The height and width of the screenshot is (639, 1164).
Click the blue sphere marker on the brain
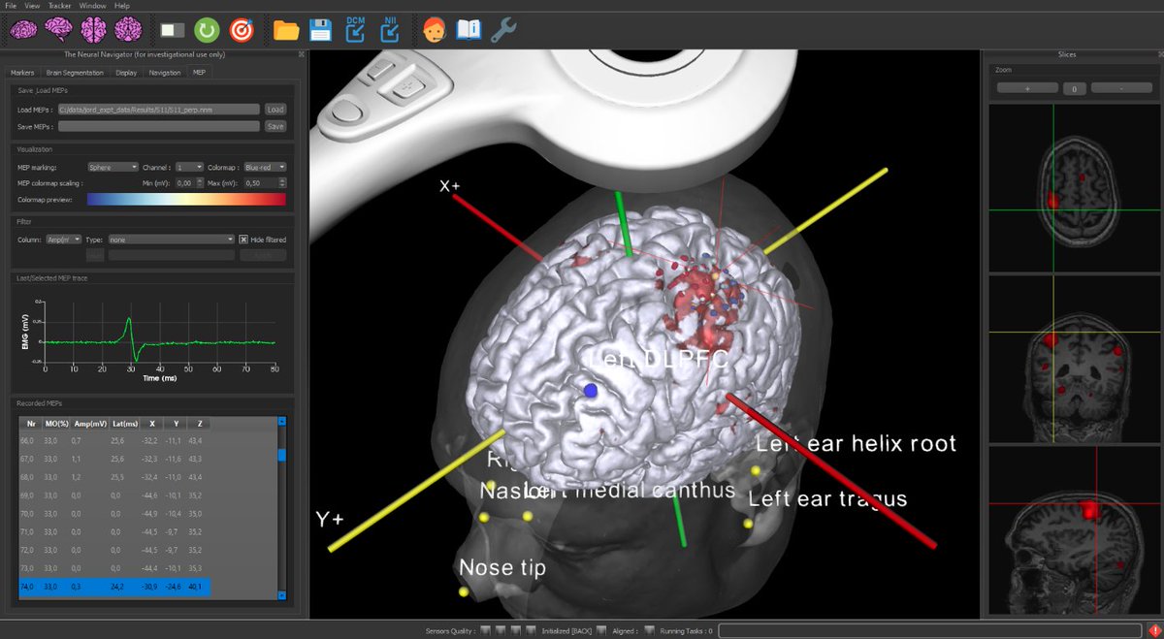[x=591, y=390]
